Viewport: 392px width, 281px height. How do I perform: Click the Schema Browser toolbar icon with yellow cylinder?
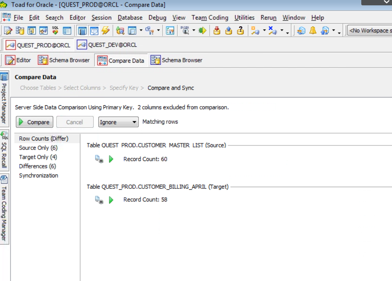click(x=20, y=31)
